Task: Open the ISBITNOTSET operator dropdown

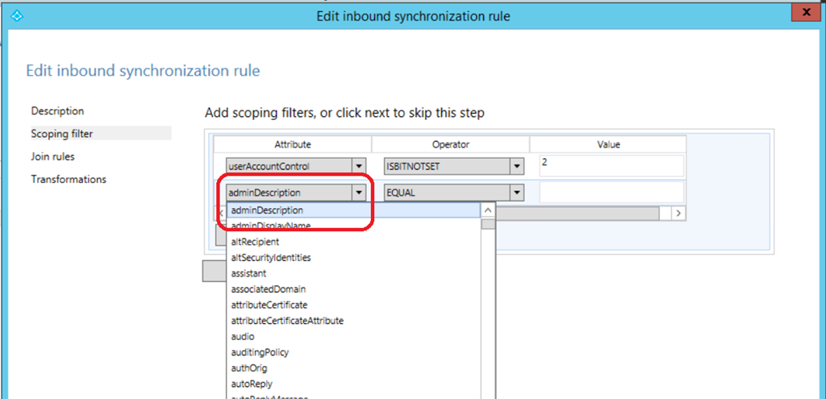Action: [x=516, y=166]
